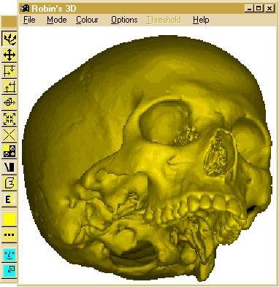Select the rotate tool at top of toolbar
Image resolution: width=279 pixels, height=287 pixels.
tap(9, 39)
